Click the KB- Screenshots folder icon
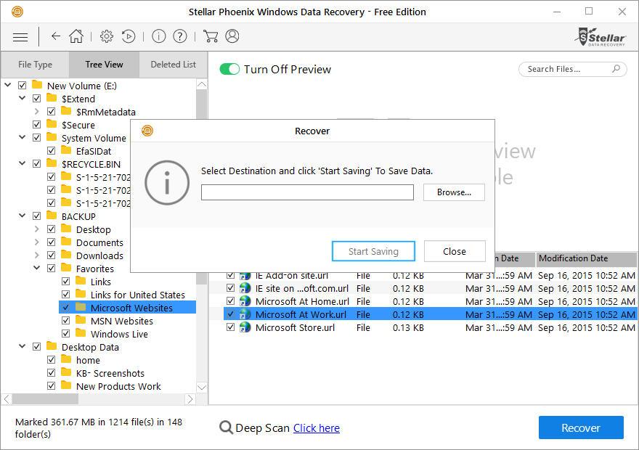This screenshot has width=639, height=450. click(x=66, y=372)
